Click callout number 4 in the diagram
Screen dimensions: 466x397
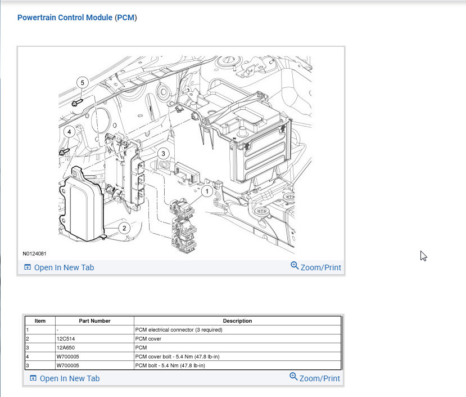[69, 132]
